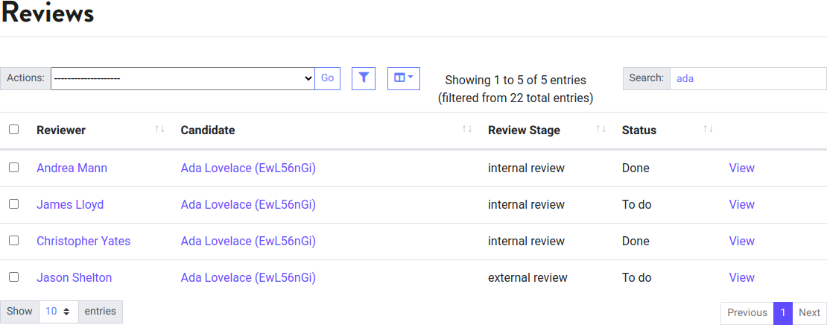Go to the Next page
This screenshot has height=325, width=827.
point(809,313)
